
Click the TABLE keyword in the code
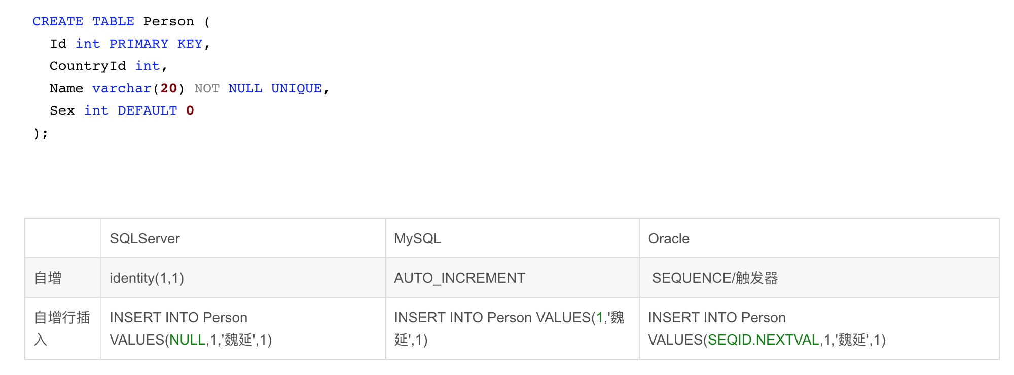(113, 22)
